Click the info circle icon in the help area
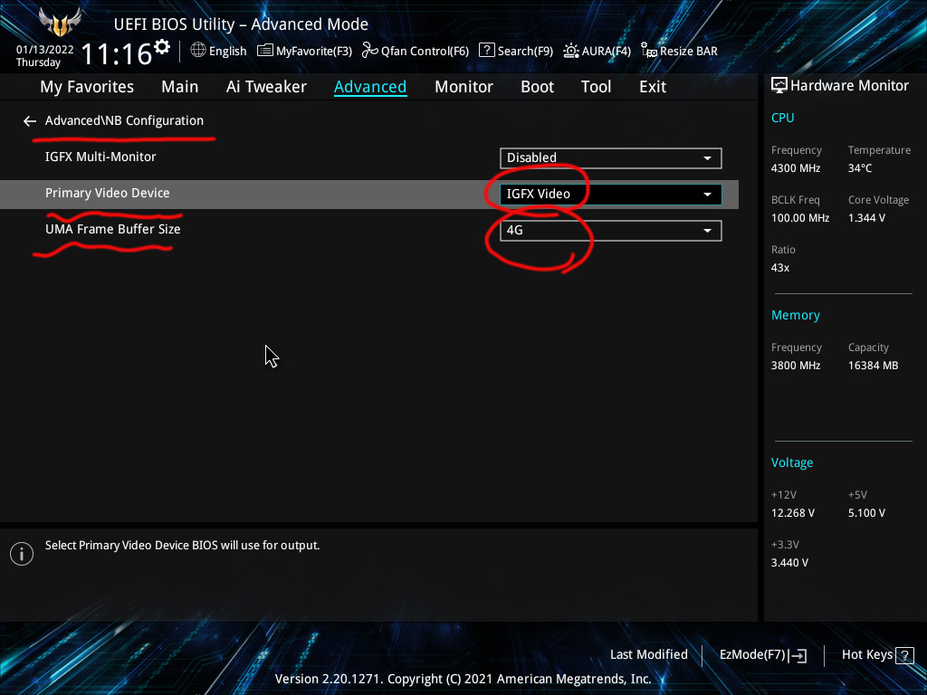 coord(22,554)
